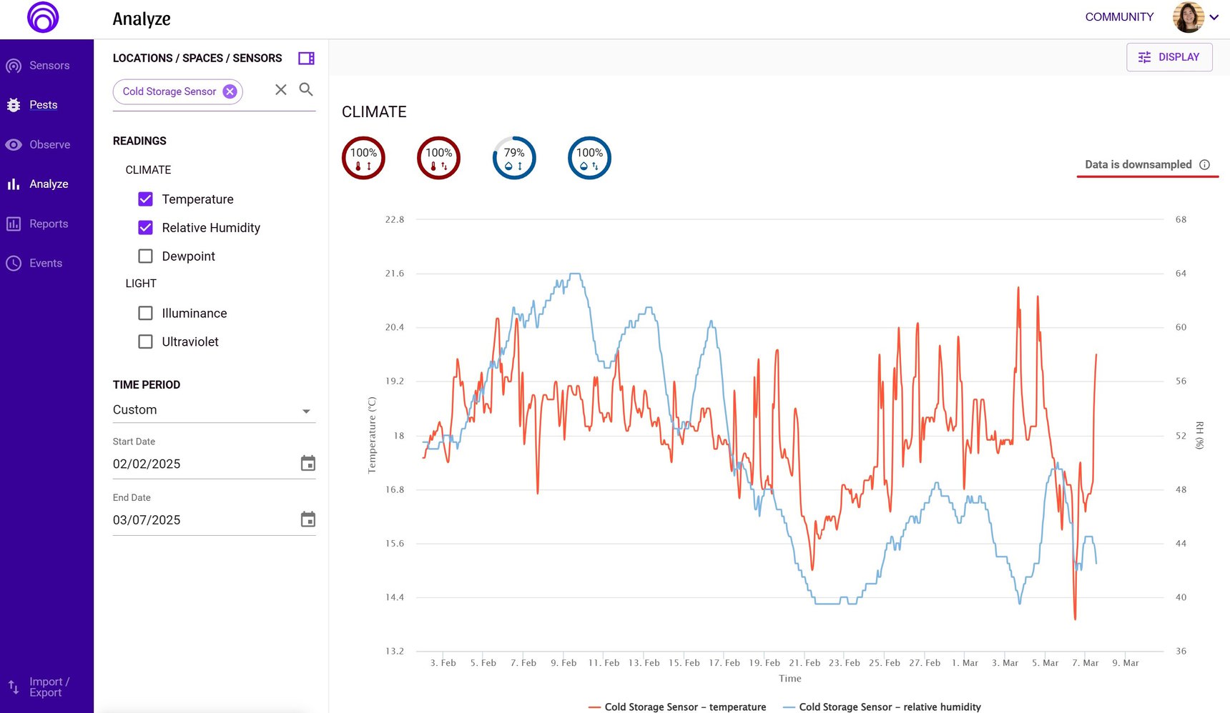The height and width of the screenshot is (713, 1230).
Task: Click the purple concentric-circles logo
Action: [43, 18]
